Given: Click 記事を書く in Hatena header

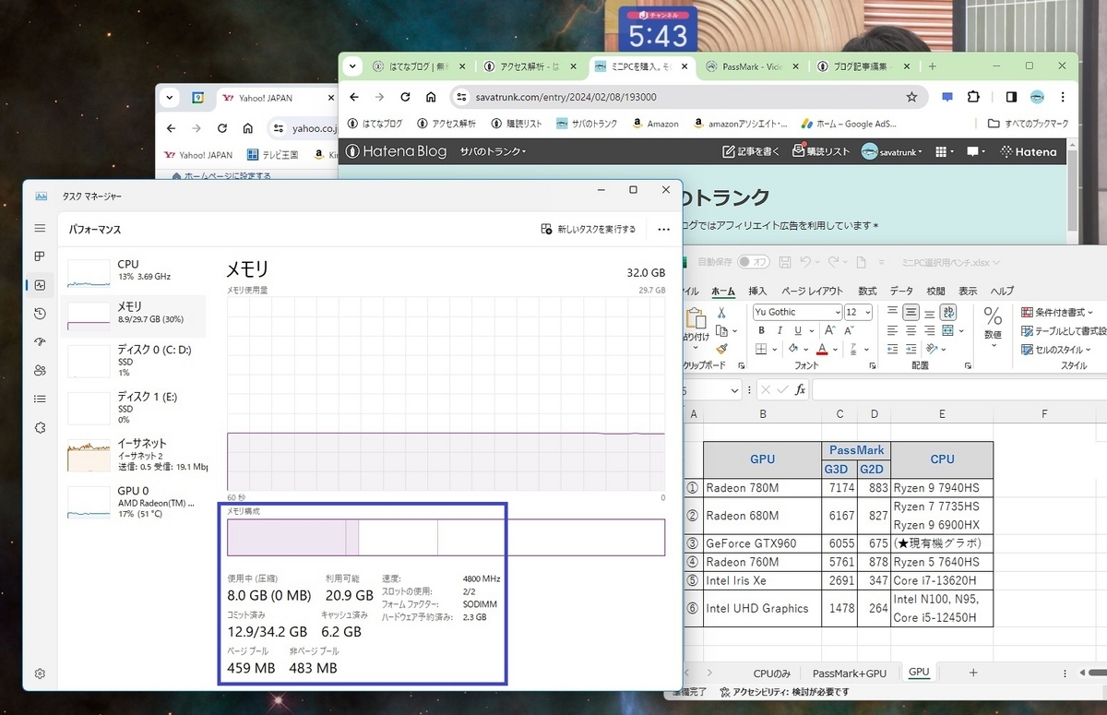Looking at the screenshot, I should [x=752, y=151].
